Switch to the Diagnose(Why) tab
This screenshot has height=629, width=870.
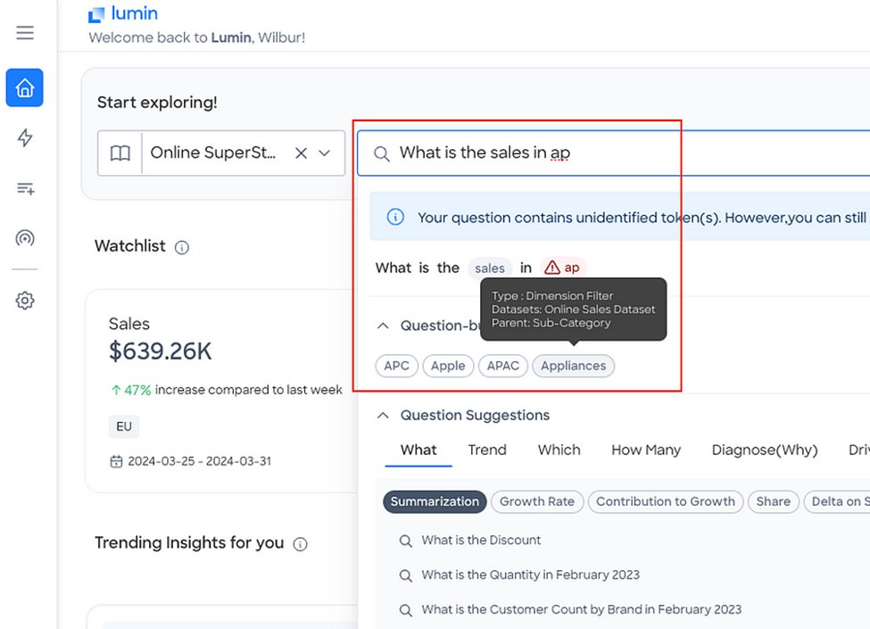(765, 450)
